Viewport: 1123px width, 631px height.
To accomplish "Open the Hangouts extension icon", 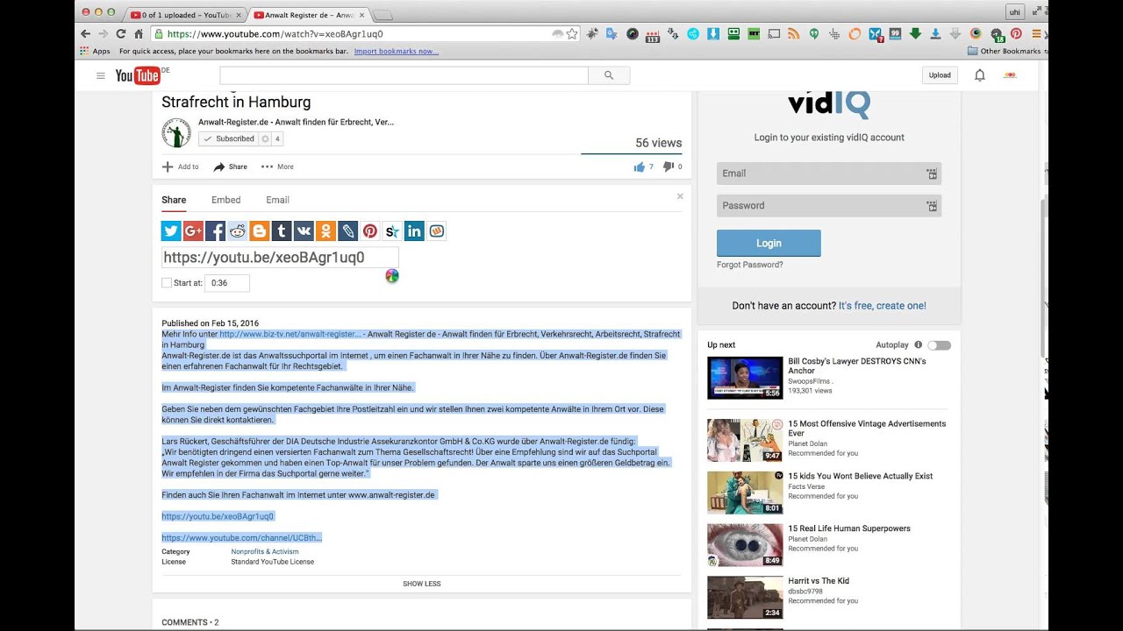I will point(814,34).
